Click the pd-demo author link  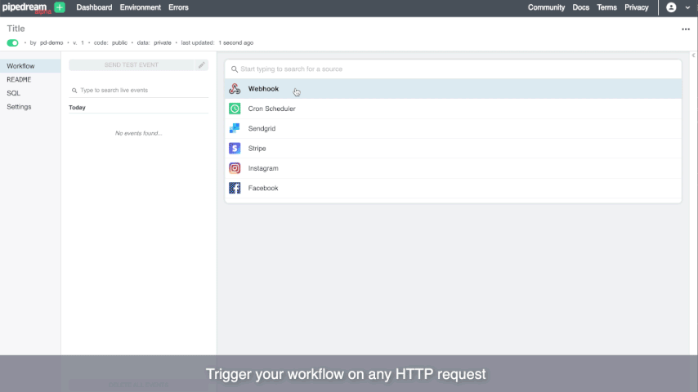coord(51,42)
